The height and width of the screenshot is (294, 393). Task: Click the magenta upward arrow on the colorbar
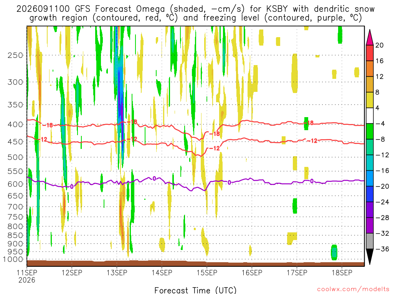pos(370,37)
